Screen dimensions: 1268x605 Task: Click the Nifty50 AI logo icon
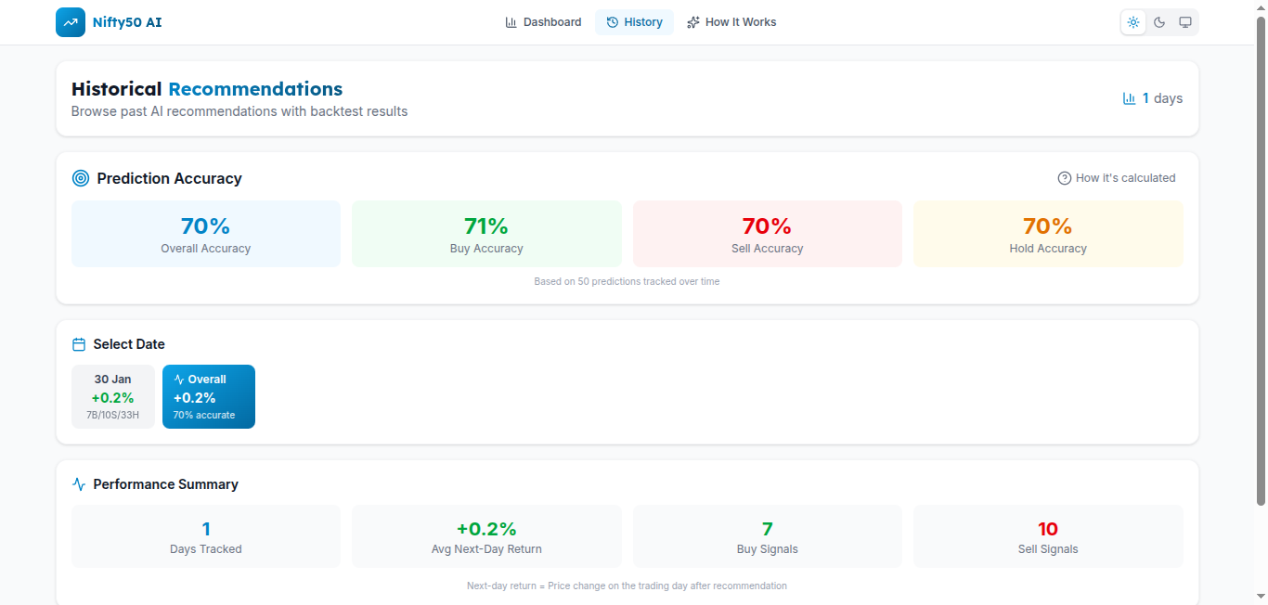coord(71,22)
